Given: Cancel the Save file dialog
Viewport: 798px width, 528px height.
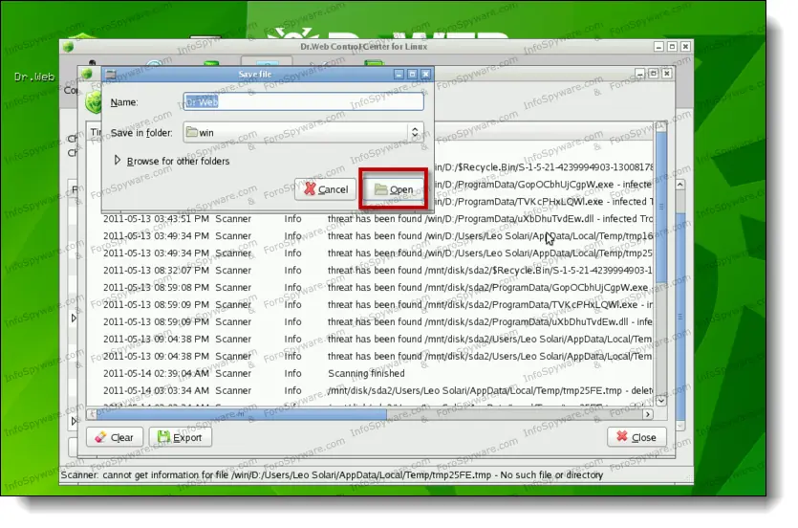Looking at the screenshot, I should [325, 189].
